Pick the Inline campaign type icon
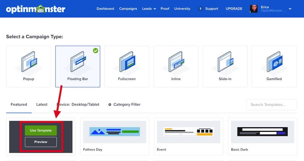 [176, 62]
